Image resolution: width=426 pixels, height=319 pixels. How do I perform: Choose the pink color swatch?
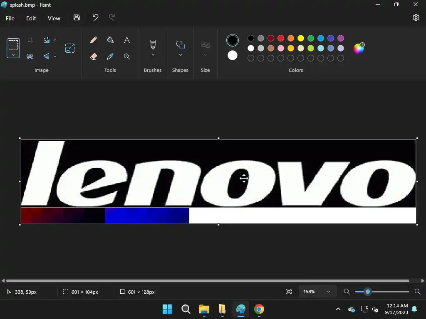coord(281,48)
